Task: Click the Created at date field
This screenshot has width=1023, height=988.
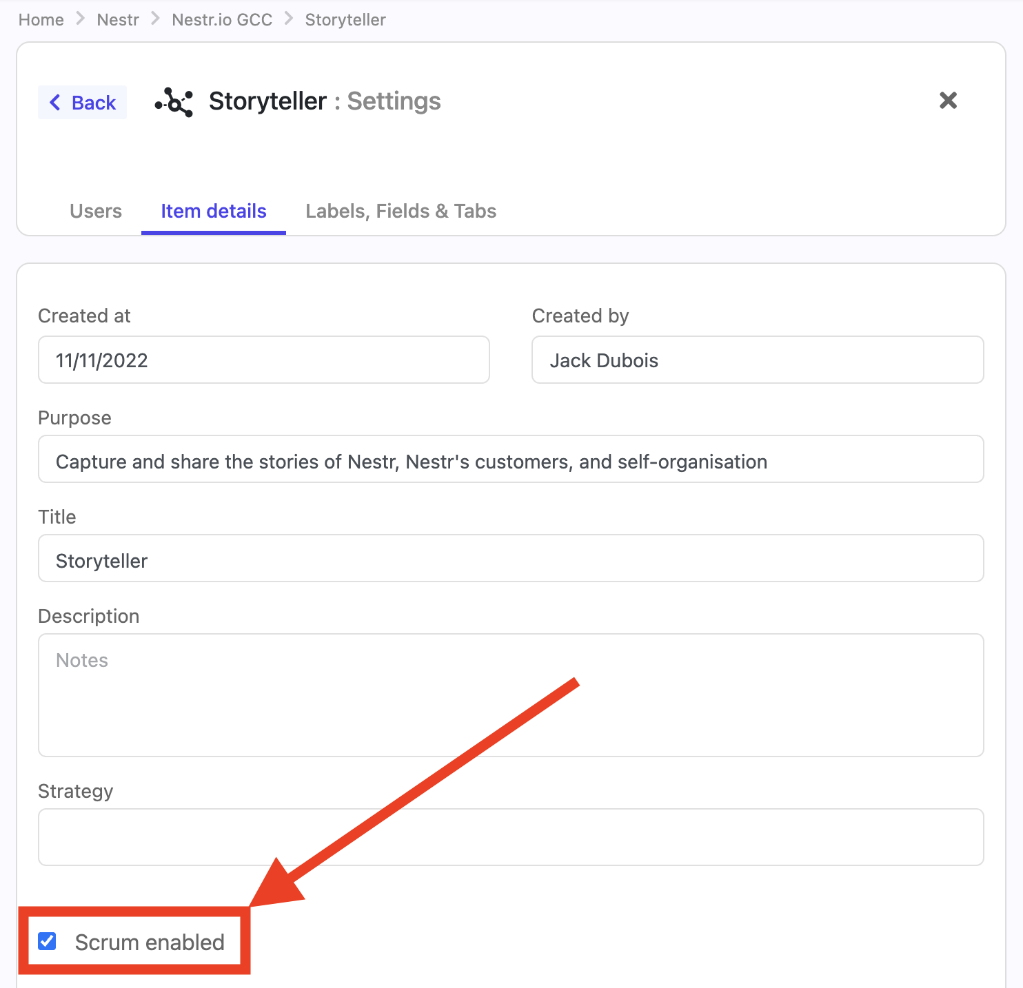Action: pos(264,360)
